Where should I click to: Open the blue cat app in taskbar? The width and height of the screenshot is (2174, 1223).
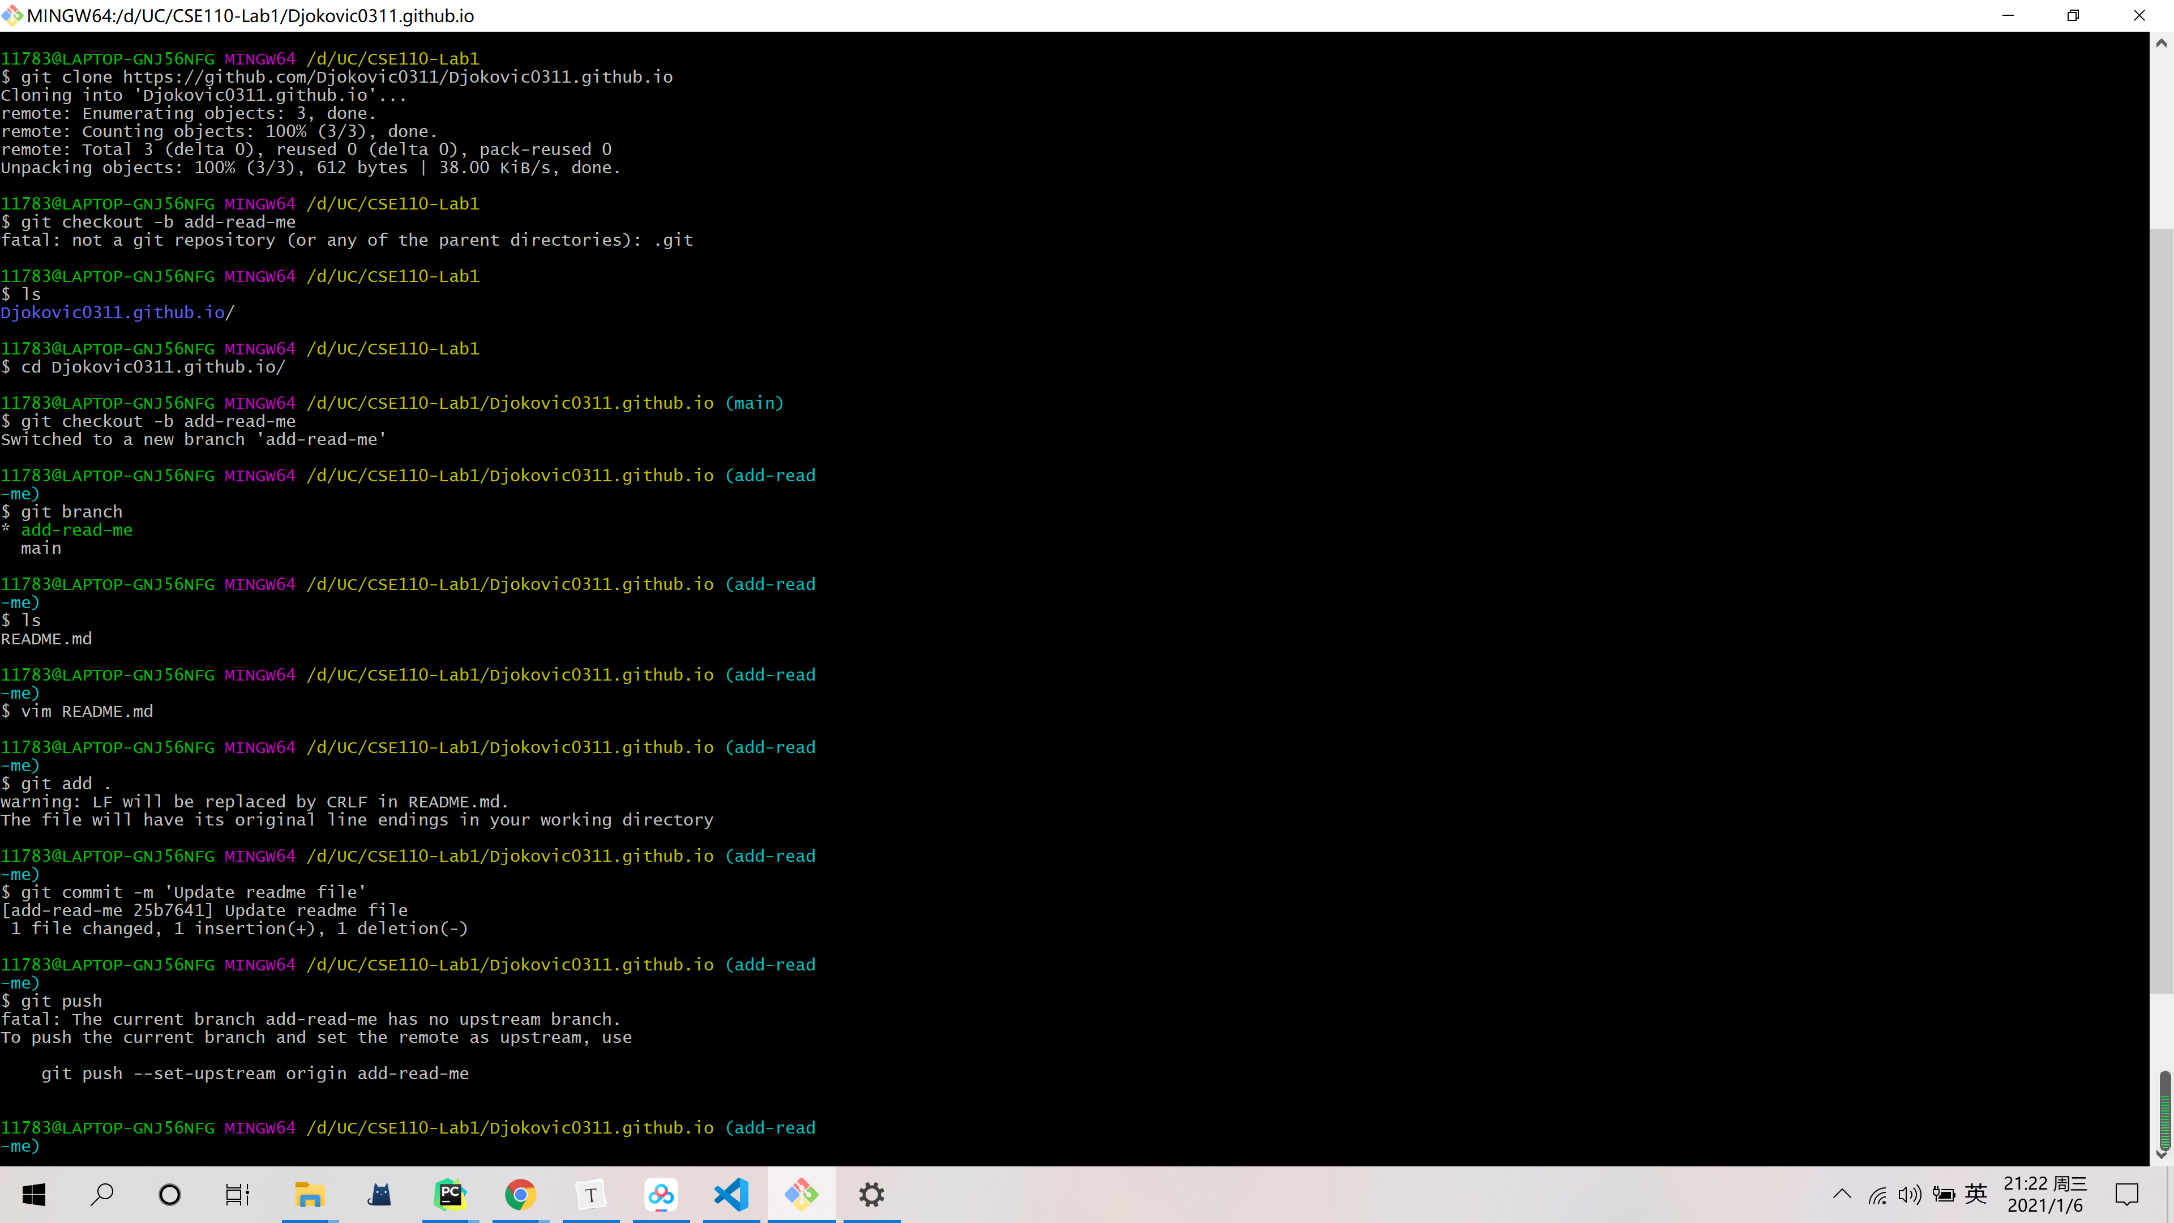[380, 1194]
